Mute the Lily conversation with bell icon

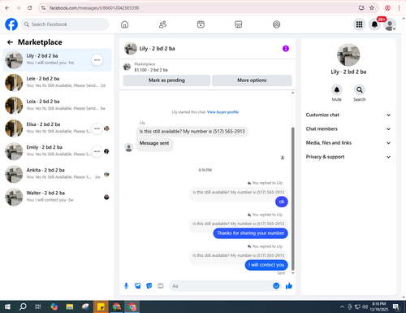[x=337, y=89]
